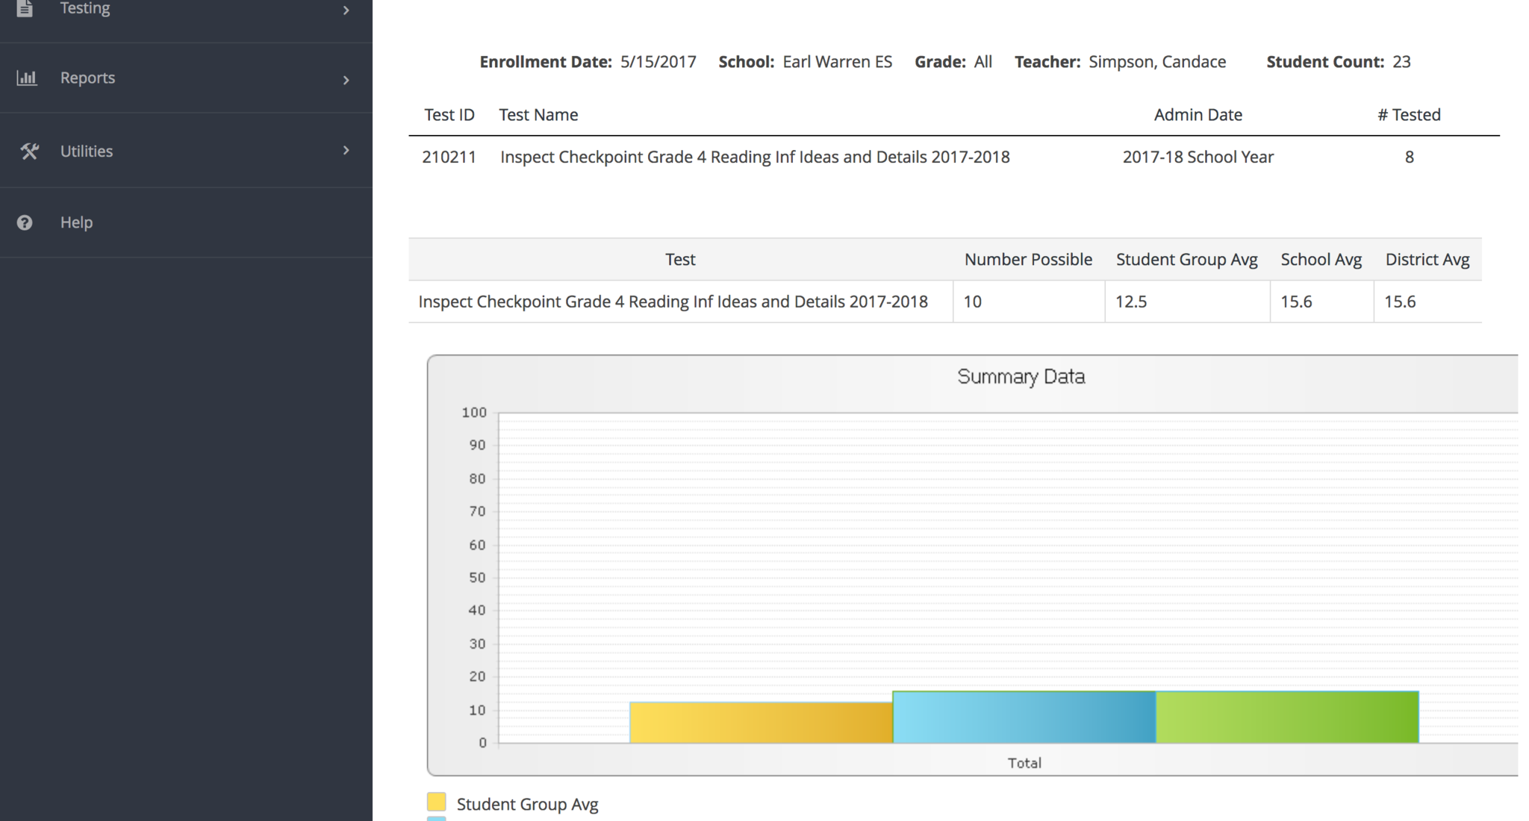Expand the Testing menu chevron
Image resolution: width=1529 pixels, height=821 pixels.
(x=346, y=10)
